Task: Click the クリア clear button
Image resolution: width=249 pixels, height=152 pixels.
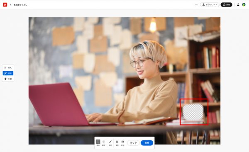Action: pyautogui.click(x=133, y=143)
